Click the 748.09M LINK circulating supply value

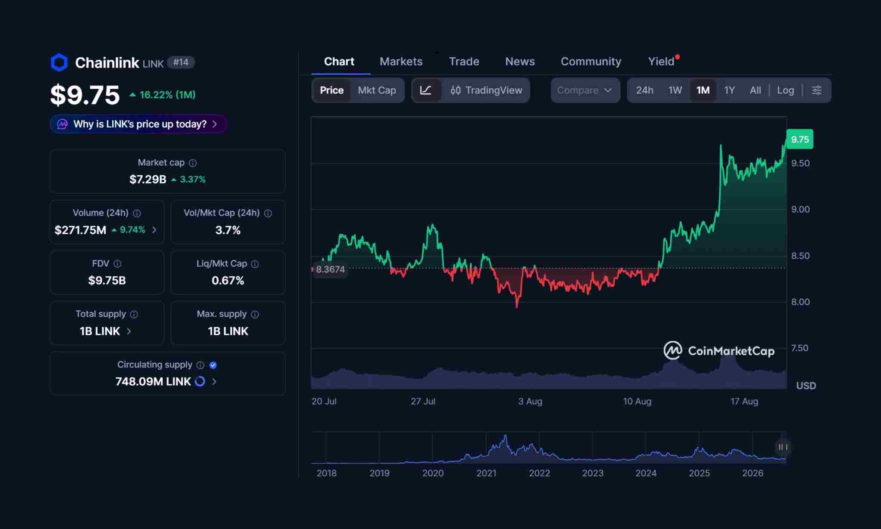coord(153,381)
